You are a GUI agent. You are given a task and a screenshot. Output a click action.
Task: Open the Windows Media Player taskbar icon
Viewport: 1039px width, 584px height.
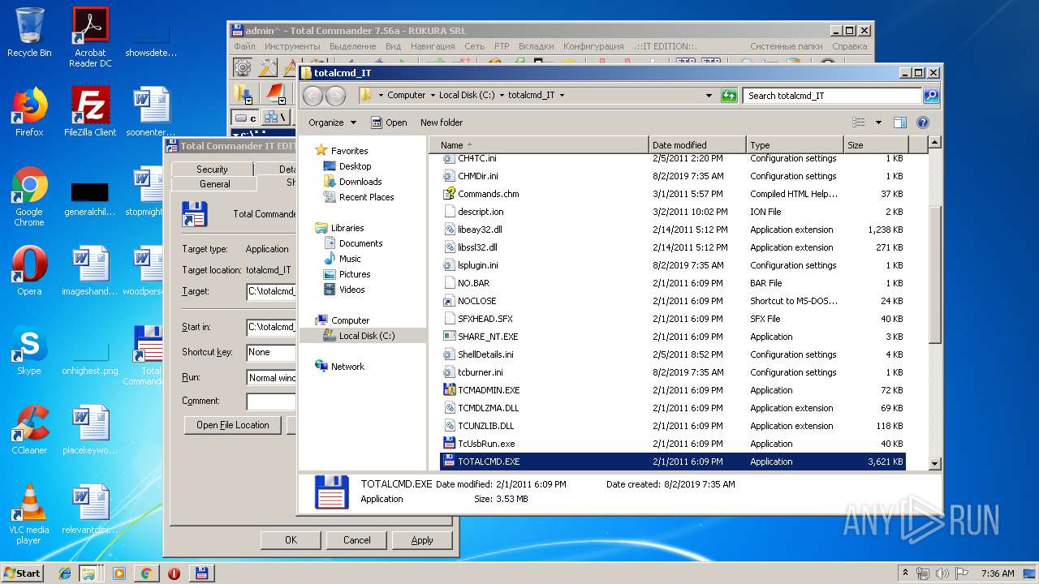(x=119, y=573)
